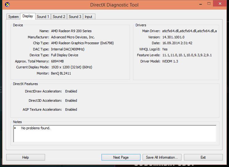Click WHQL Logo'd value 'Yes'
This screenshot has width=229, height=167.
(165, 49)
